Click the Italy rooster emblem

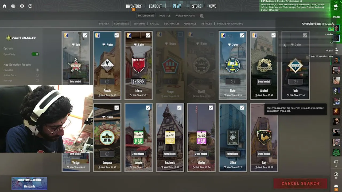(264, 137)
